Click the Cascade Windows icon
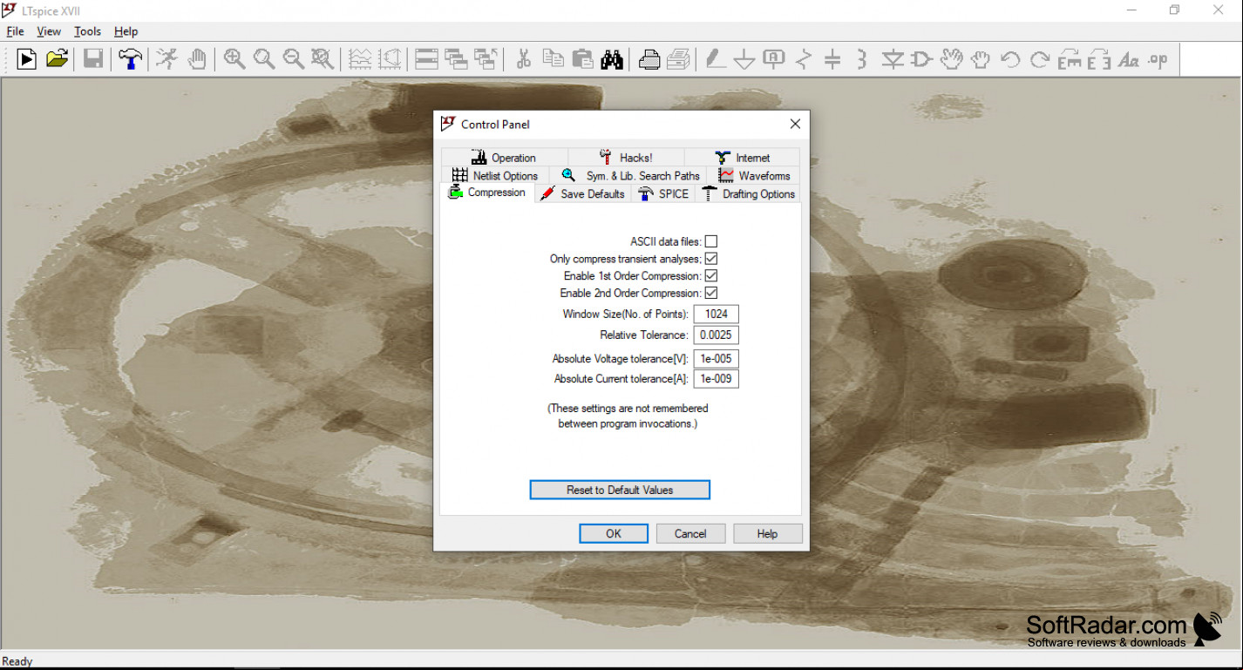This screenshot has width=1243, height=670. pos(456,59)
